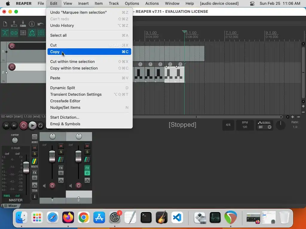Mute mixer track 1
Screen dimensions: 306x229
(x=61, y=146)
